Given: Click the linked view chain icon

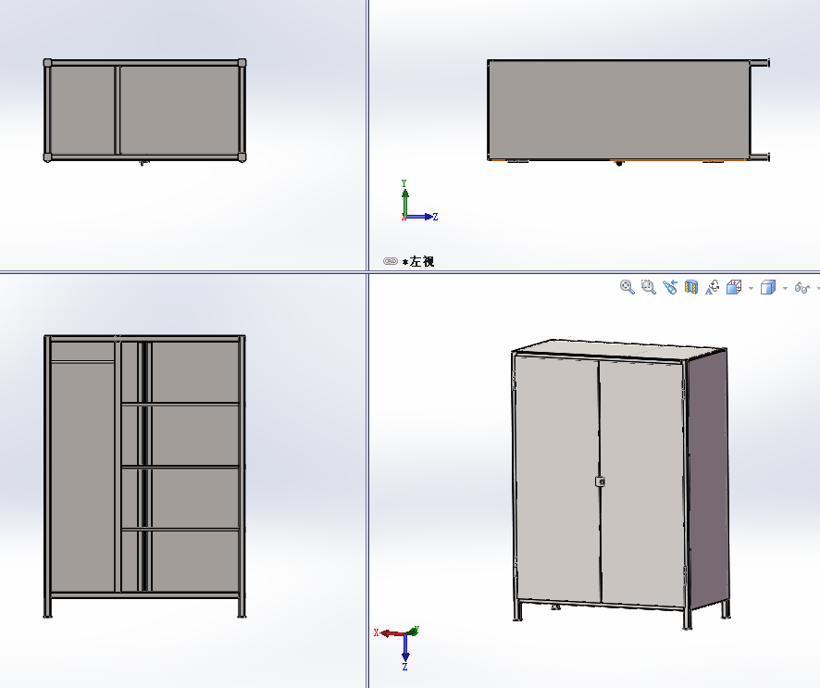Looking at the screenshot, I should [x=391, y=261].
